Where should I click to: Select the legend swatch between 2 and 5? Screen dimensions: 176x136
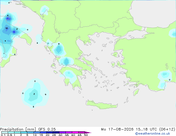click(x=24, y=132)
